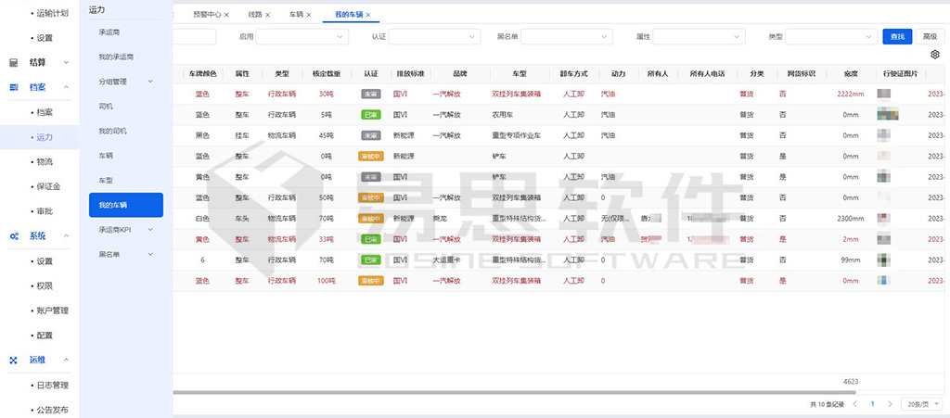Viewport: 950px width, 418px height.
Task: Go to next page arrow in pagination
Action: [890, 405]
